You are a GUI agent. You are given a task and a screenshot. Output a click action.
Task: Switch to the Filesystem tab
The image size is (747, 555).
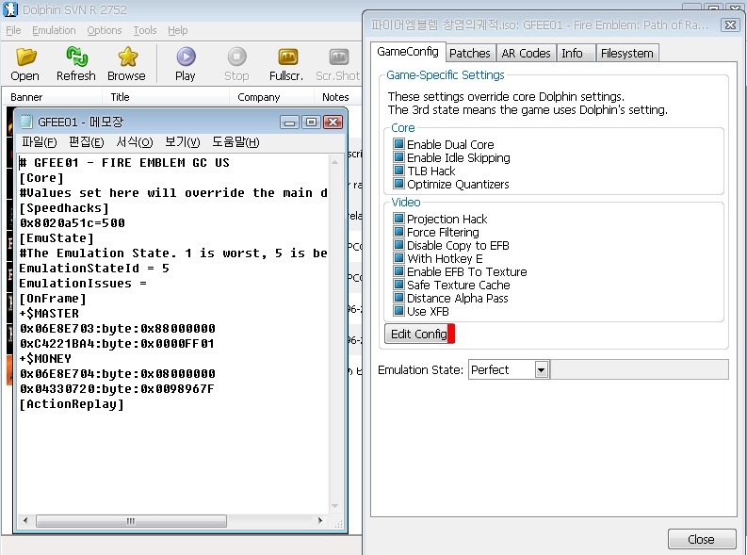[627, 54]
